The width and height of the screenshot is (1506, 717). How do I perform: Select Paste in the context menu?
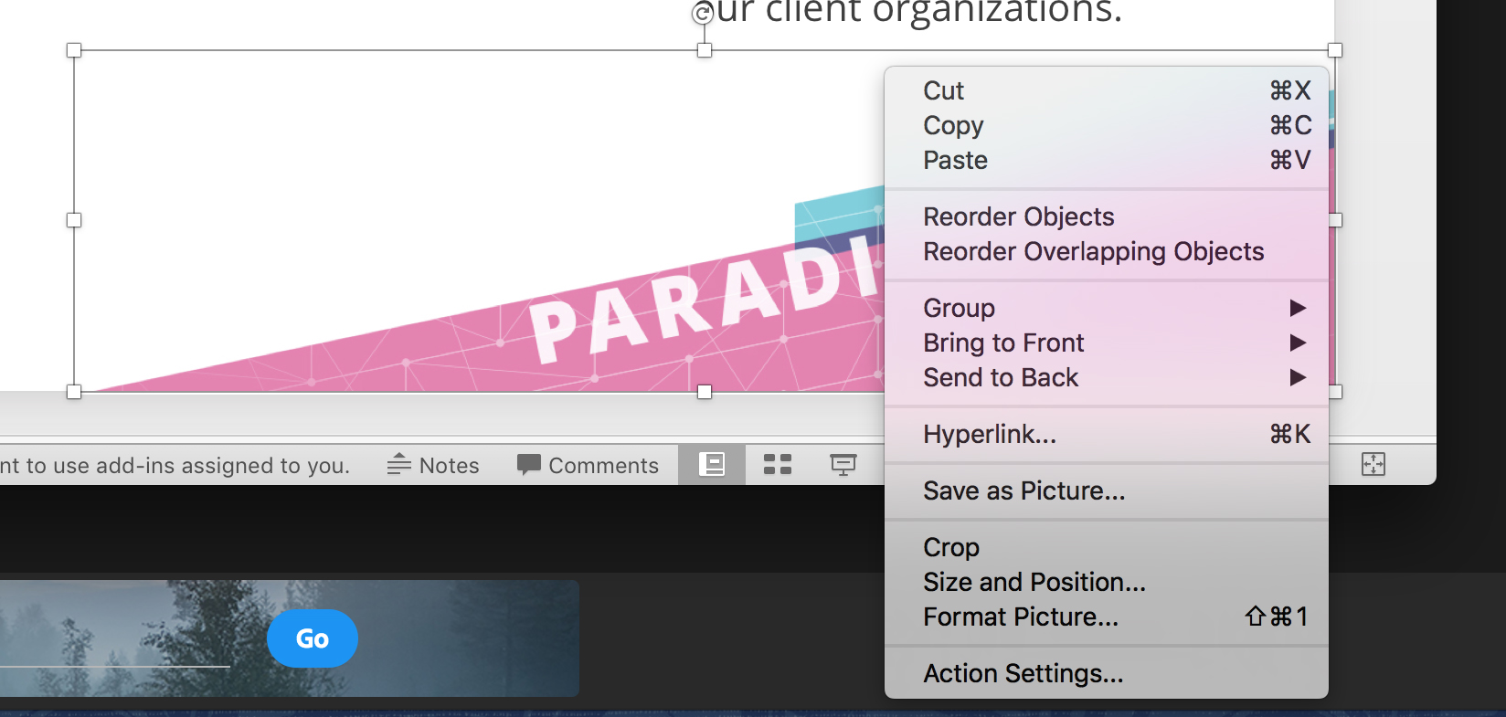(x=1106, y=160)
